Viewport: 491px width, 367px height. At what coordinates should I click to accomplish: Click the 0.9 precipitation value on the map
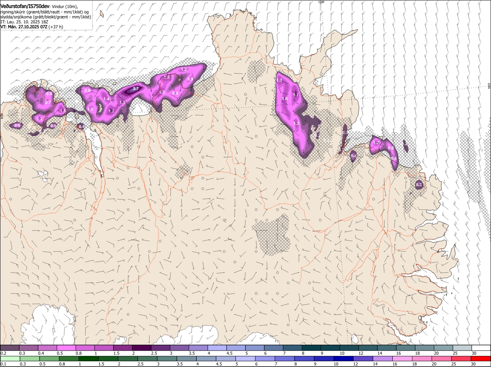(x=190, y=79)
